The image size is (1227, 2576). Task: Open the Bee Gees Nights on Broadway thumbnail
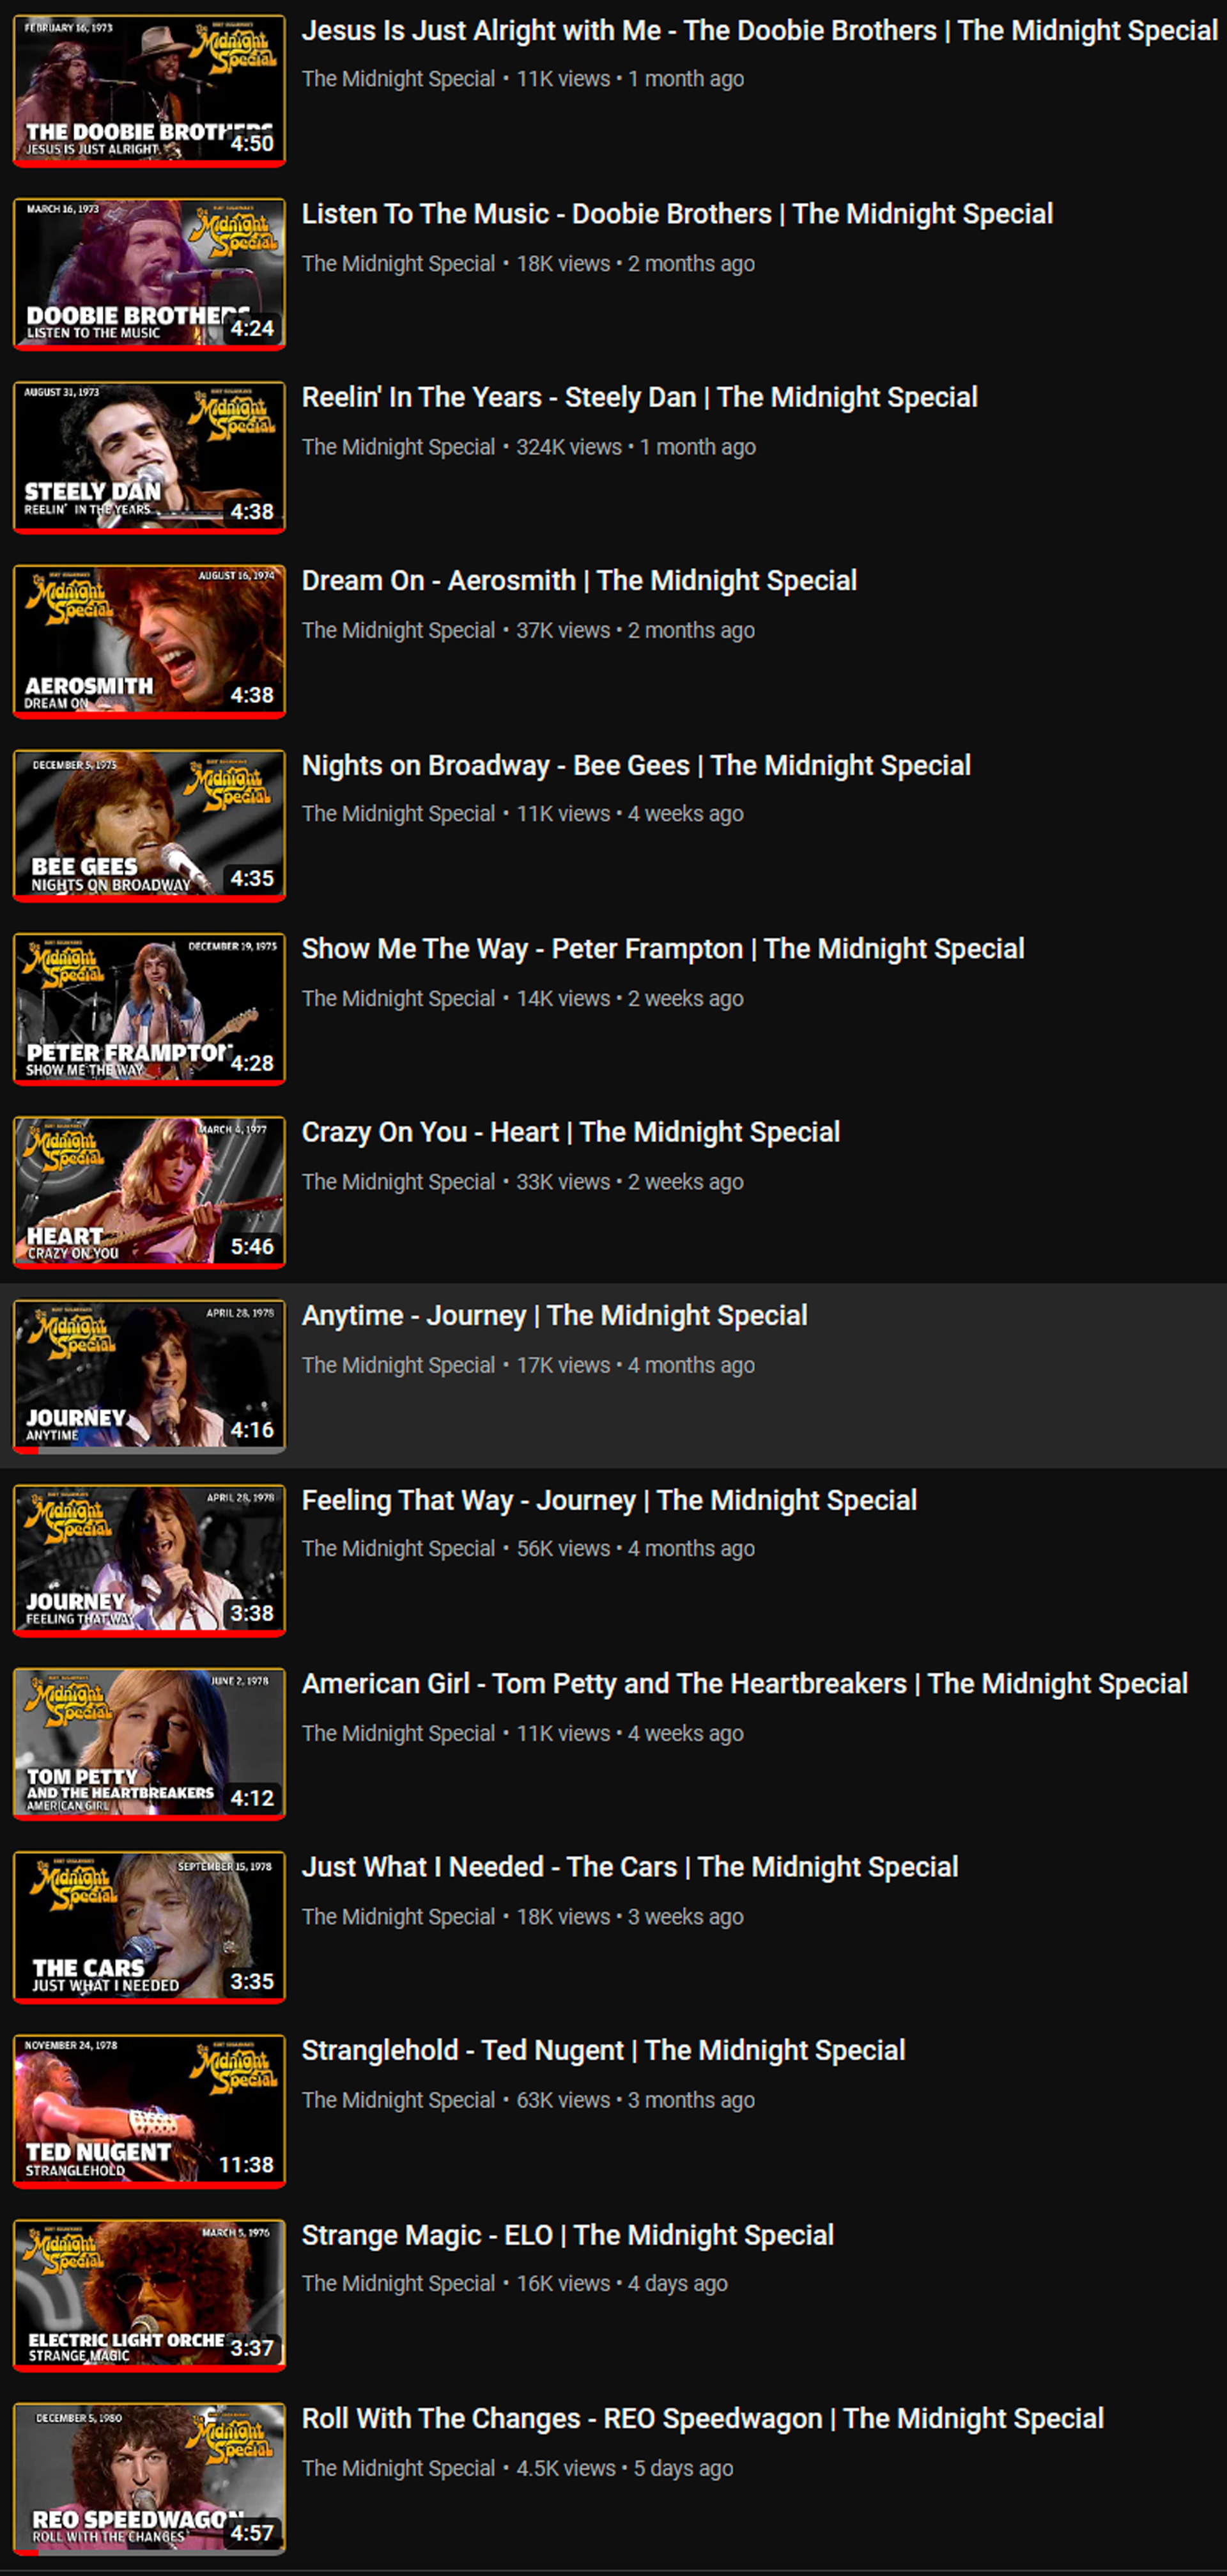point(149,825)
